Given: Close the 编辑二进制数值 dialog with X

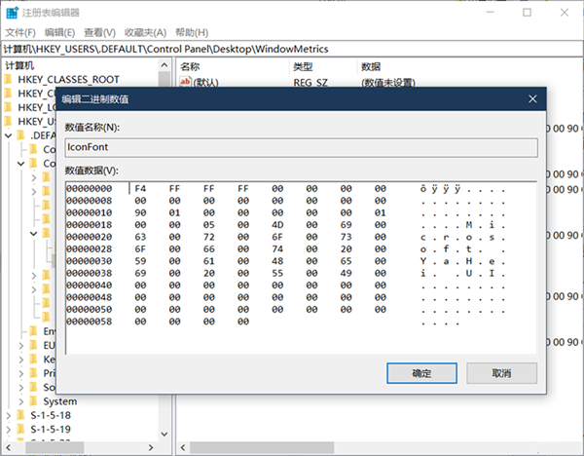Looking at the screenshot, I should (x=531, y=99).
